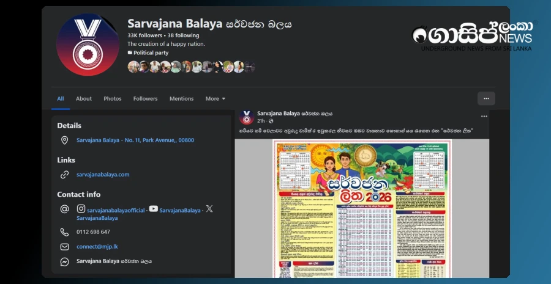Click the envelope email icon
The height and width of the screenshot is (284, 551).
[64, 247]
